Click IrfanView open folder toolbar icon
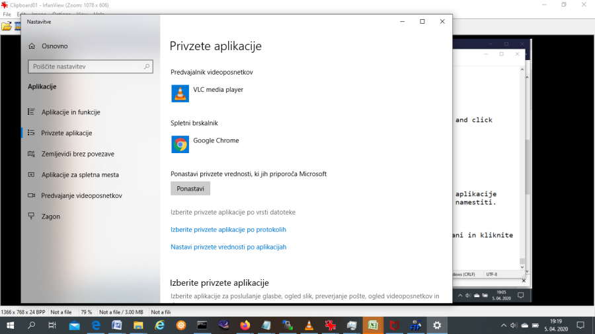Viewport: 595px width, 334px height. coord(7,26)
